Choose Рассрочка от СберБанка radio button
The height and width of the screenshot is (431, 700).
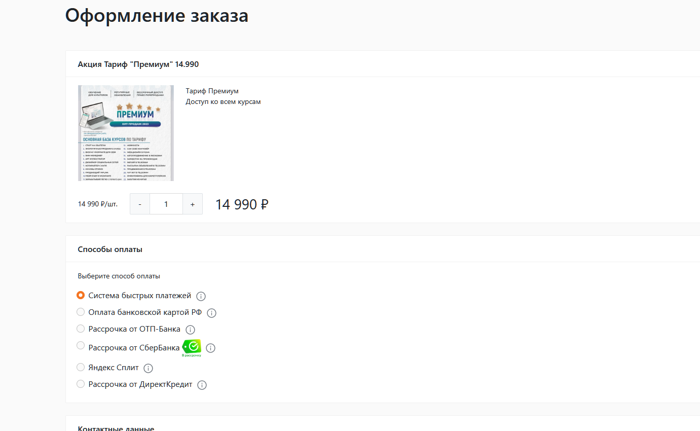[81, 345]
